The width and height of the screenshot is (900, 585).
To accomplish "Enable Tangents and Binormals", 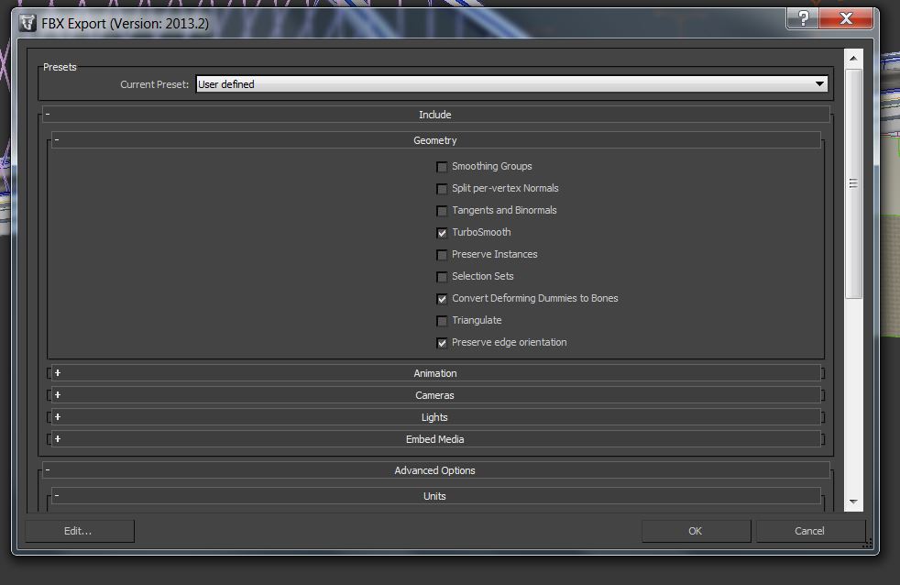I will click(x=442, y=211).
